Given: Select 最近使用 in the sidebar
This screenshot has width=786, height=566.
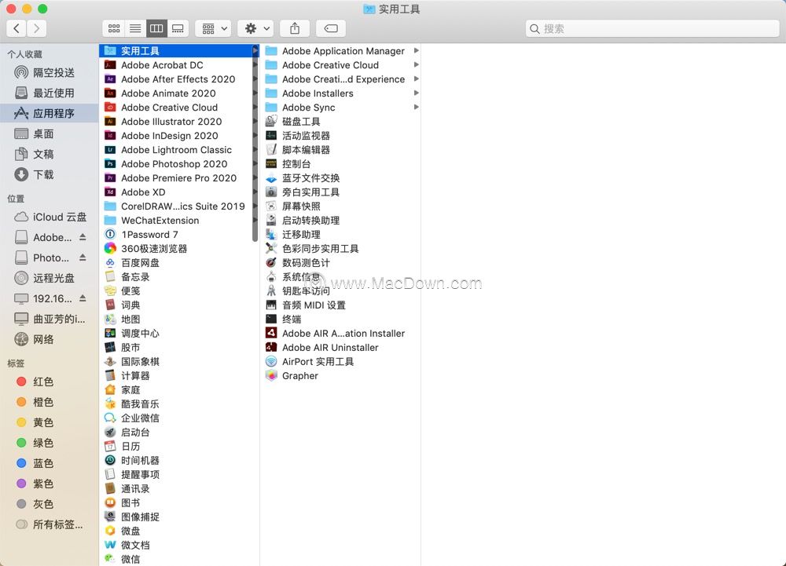Looking at the screenshot, I should (x=49, y=93).
